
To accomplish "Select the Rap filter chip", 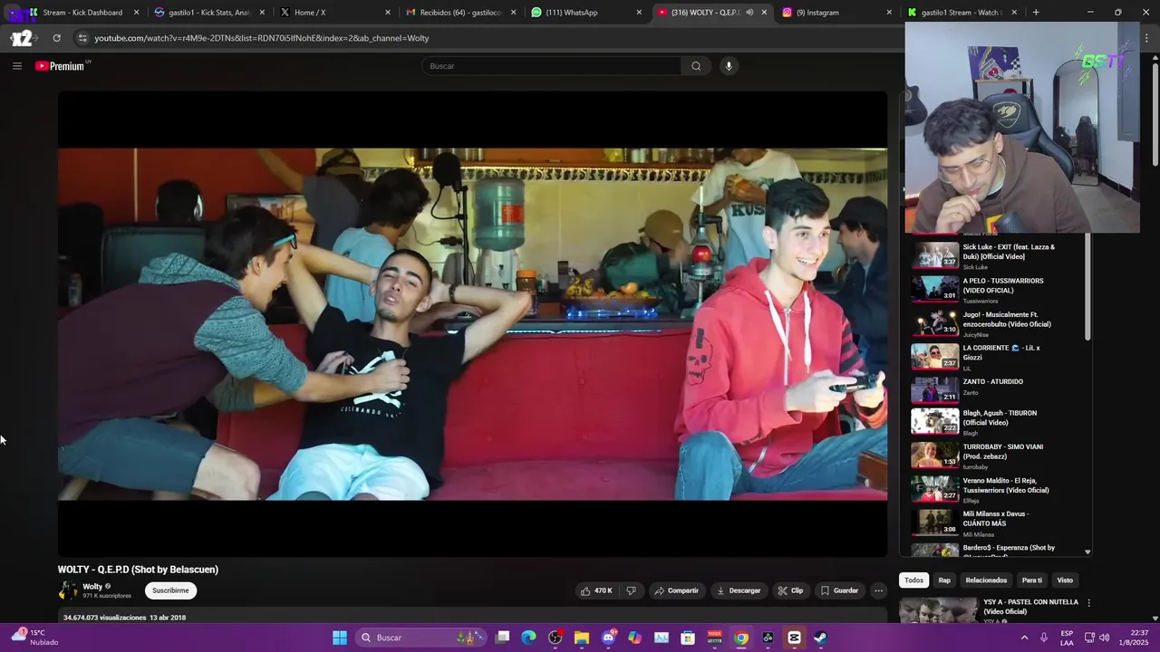I will (x=944, y=580).
